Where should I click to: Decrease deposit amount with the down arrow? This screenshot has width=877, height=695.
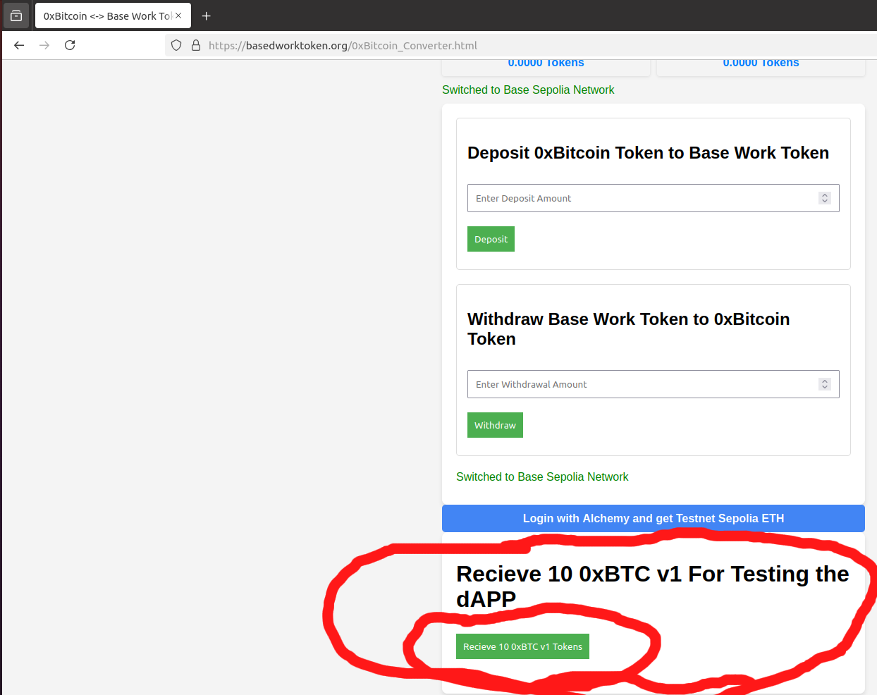(x=825, y=202)
